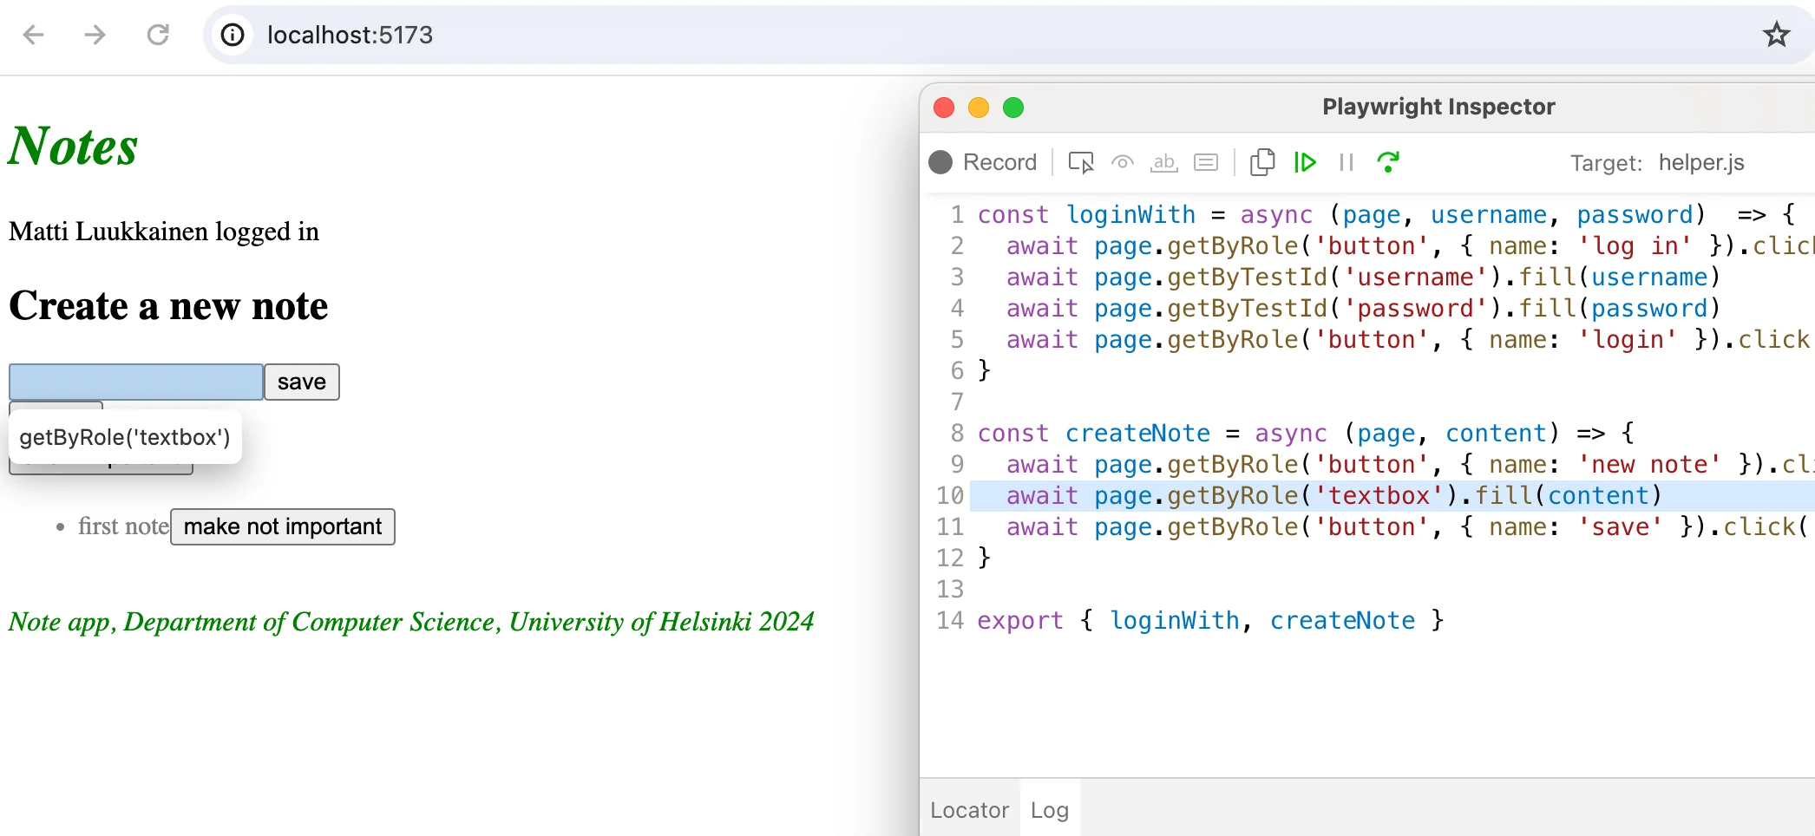
Task: Close the Playwright Inspector window
Action: (944, 108)
